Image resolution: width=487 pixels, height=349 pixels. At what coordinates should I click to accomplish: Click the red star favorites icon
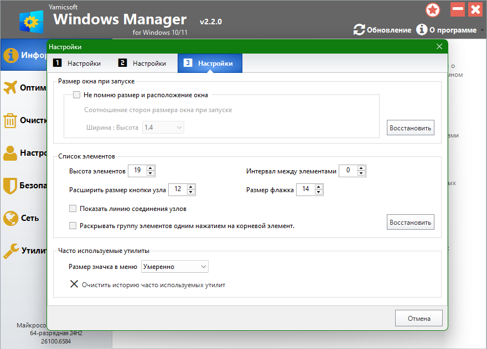click(x=433, y=10)
